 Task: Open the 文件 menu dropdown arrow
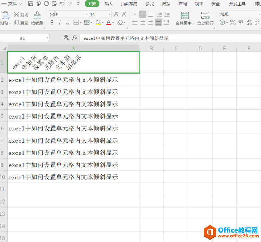tap(21, 4)
